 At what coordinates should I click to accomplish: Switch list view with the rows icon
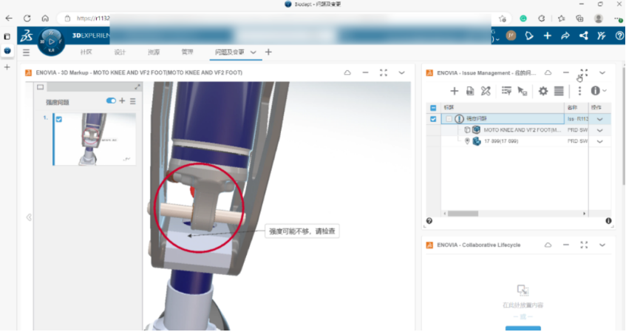pos(559,91)
